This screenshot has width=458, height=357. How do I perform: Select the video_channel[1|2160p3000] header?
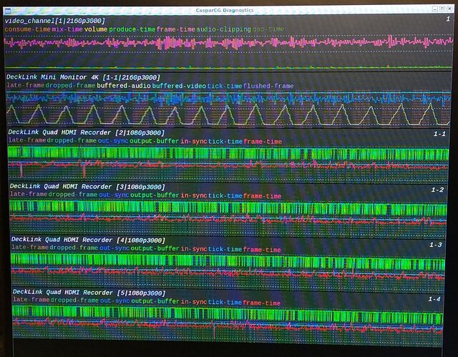[x=54, y=21]
